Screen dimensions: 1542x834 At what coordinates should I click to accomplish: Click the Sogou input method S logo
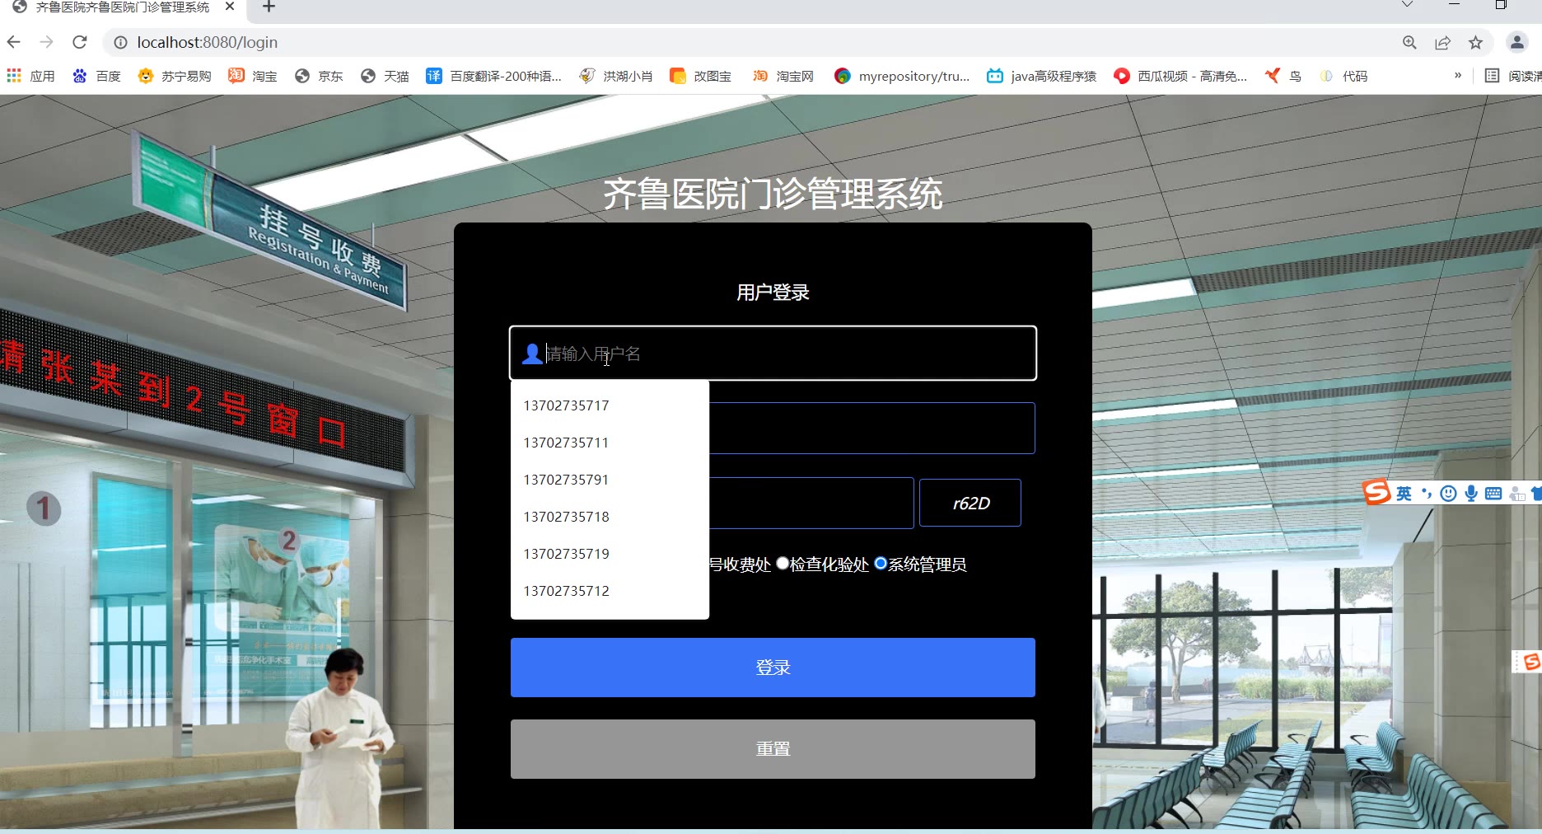pyautogui.click(x=1376, y=492)
